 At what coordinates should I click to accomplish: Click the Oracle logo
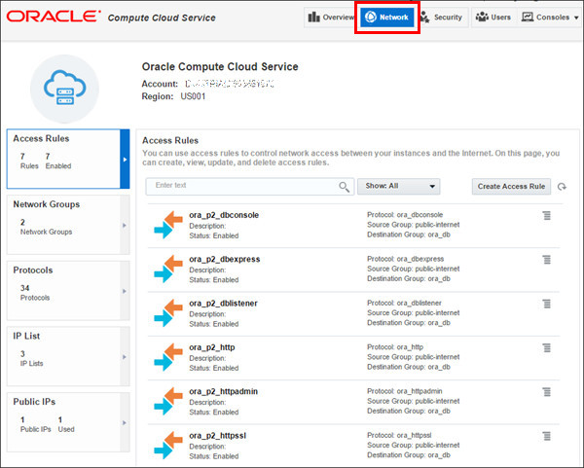(x=54, y=16)
